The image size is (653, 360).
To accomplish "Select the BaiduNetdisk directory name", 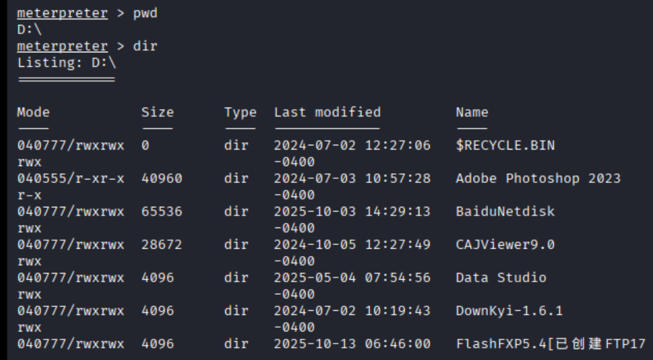I will coord(505,212).
